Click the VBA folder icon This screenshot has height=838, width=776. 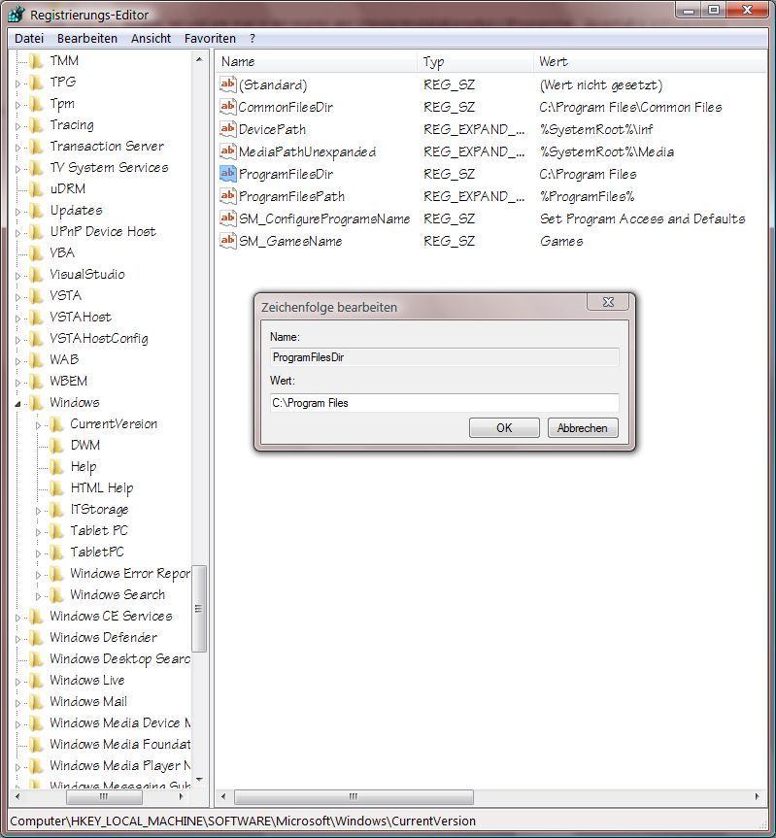point(36,253)
